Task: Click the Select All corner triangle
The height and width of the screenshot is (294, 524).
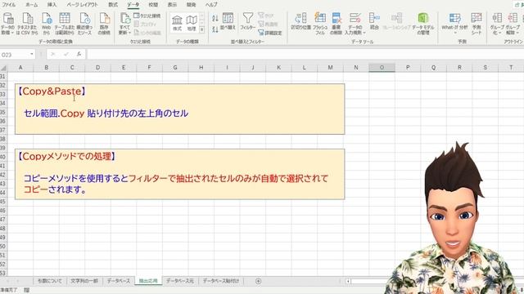Action: pos(3,68)
